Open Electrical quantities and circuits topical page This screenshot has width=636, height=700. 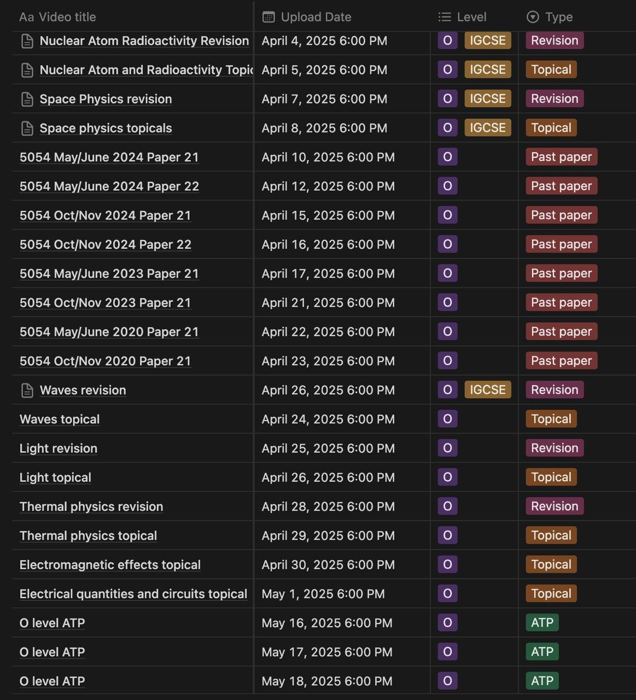133,594
